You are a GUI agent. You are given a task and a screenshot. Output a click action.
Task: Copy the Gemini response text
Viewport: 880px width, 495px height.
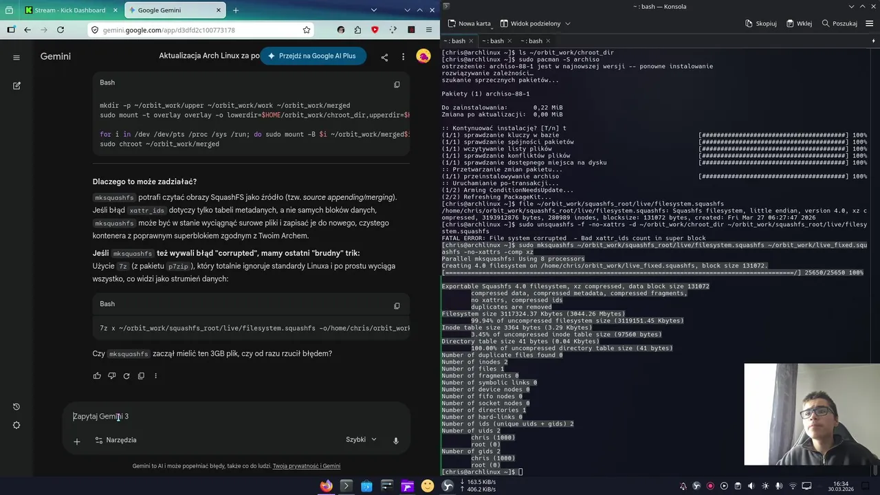tap(141, 376)
